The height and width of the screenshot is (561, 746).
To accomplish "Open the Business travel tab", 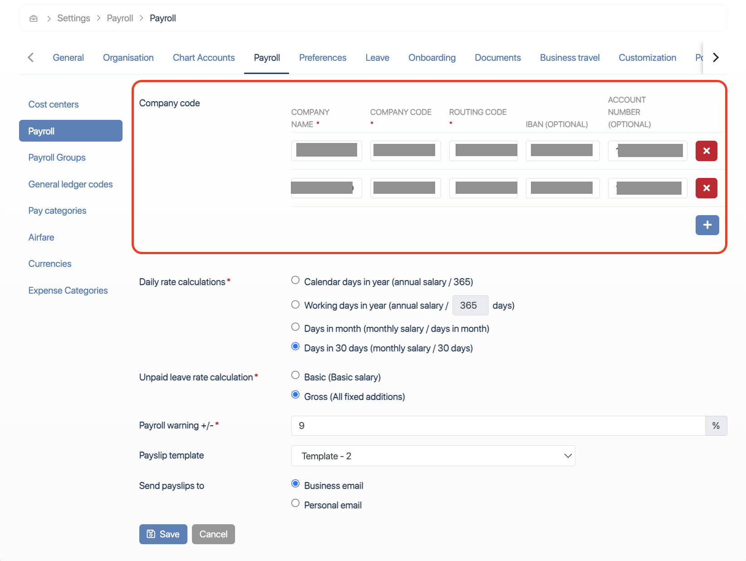I will pos(569,58).
